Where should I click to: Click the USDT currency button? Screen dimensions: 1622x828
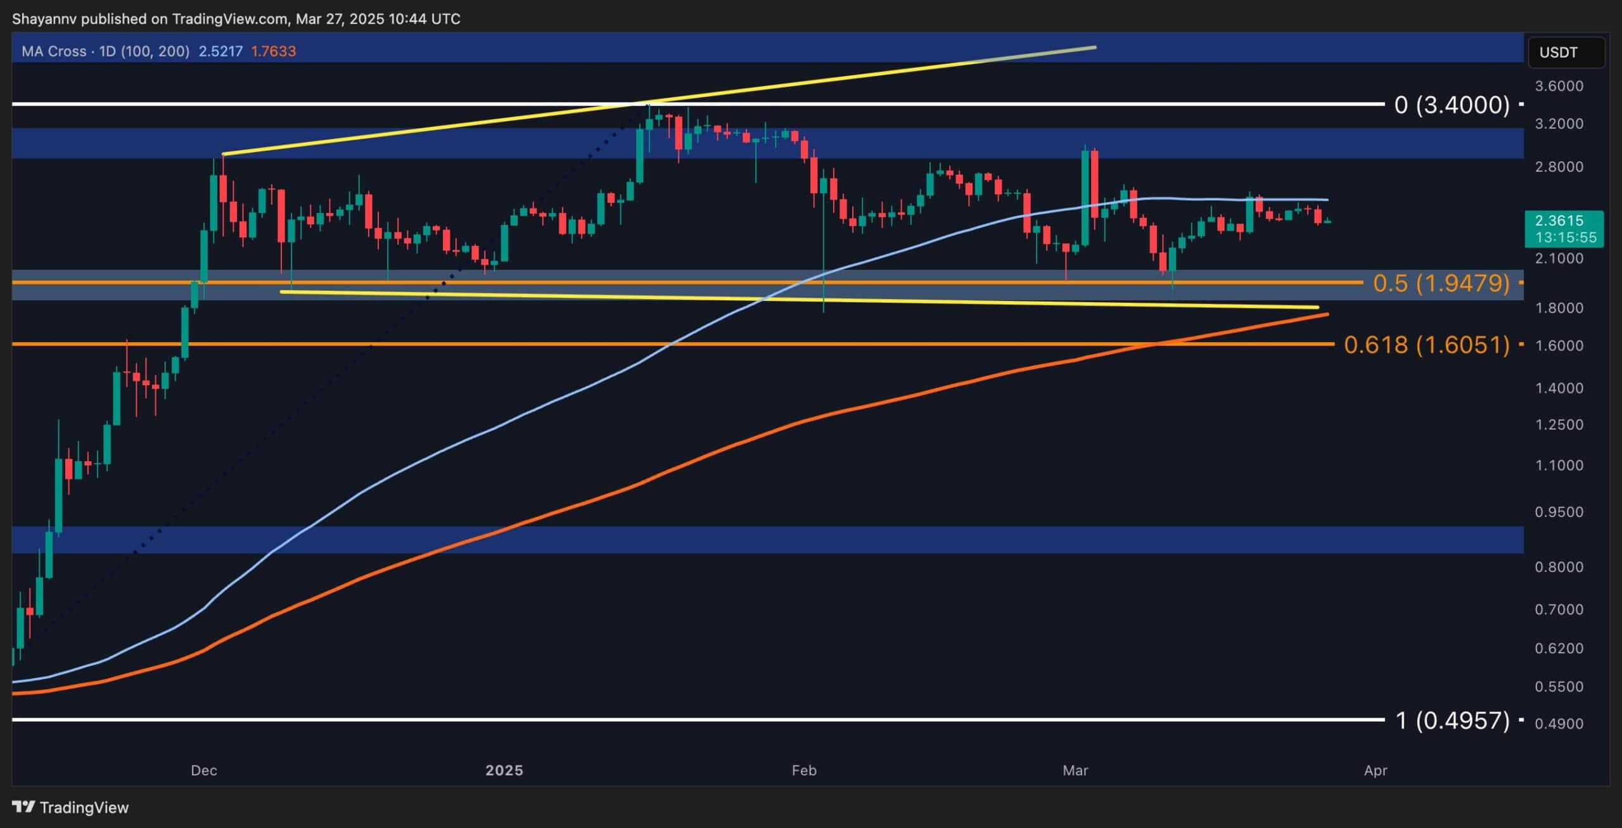[1565, 53]
